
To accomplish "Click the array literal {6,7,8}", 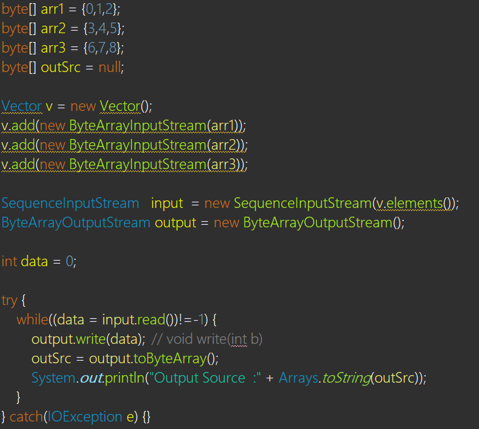I will coord(102,48).
